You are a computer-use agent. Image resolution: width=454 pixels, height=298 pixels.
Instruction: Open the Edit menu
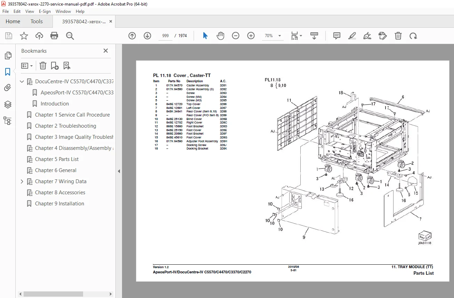(17, 11)
